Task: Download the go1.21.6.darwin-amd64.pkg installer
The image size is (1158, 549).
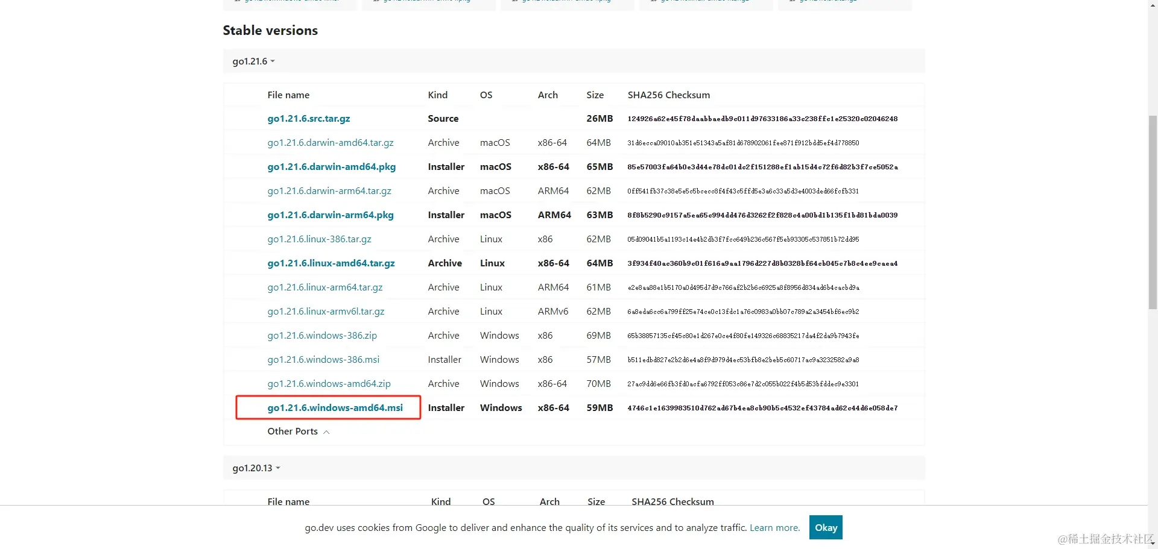Action: click(x=332, y=167)
